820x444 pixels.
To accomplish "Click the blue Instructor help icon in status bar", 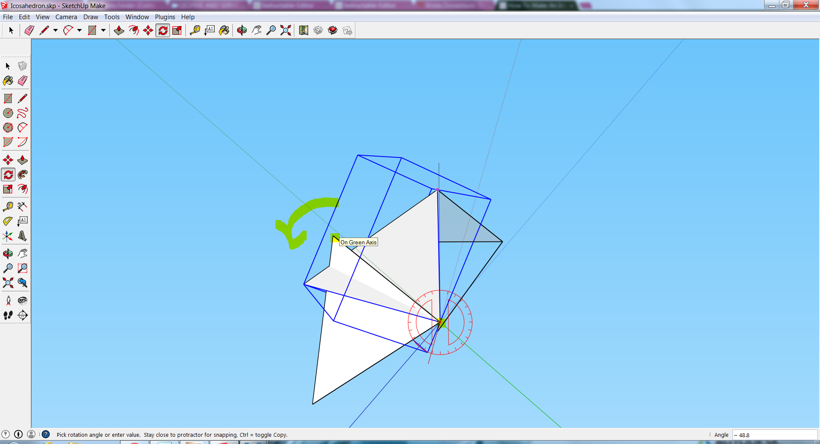I will click(46, 434).
